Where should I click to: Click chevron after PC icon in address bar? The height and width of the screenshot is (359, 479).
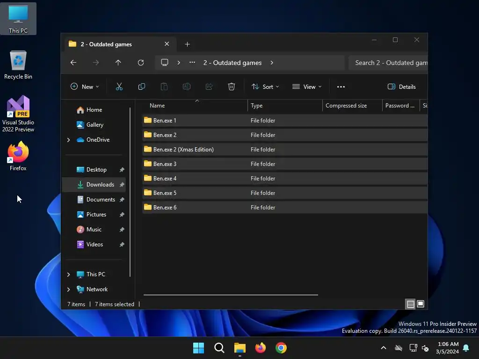pyautogui.click(x=178, y=63)
